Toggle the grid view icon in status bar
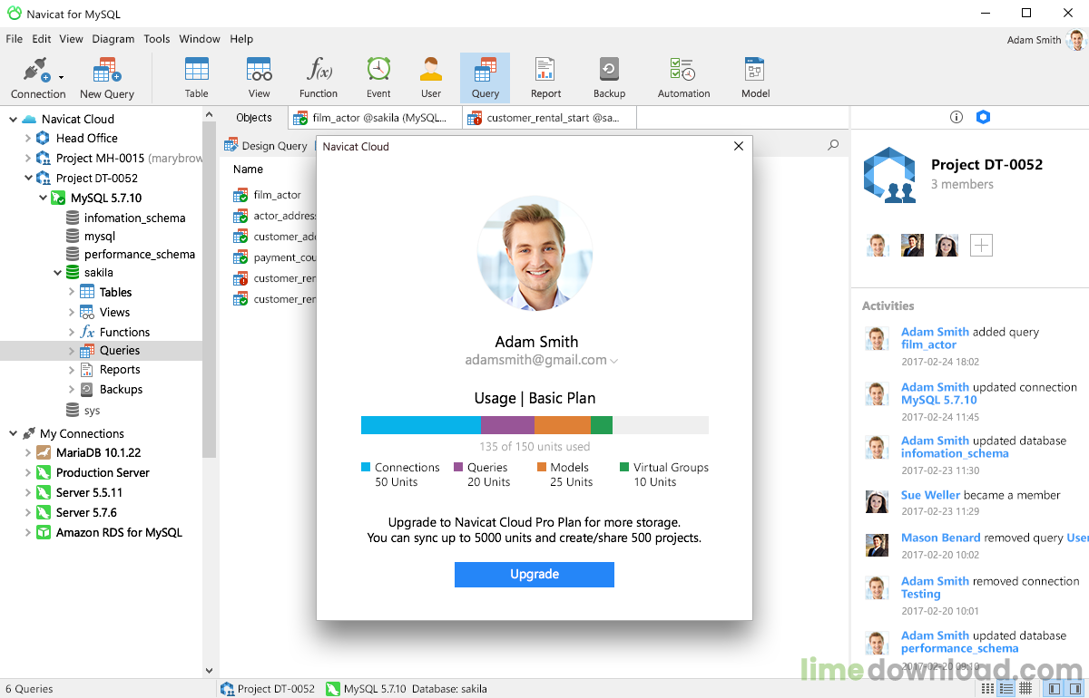The height and width of the screenshot is (698, 1089). [x=1025, y=689]
